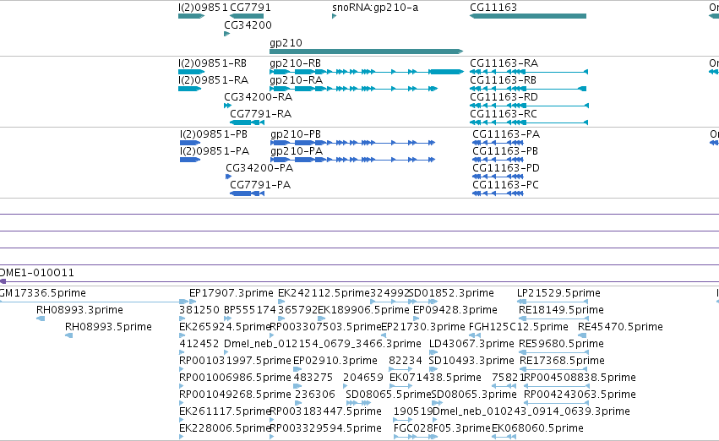Viewport: 719px width, 441px height.
Task: Click the EK228006.5prime label
Action: click(x=225, y=428)
